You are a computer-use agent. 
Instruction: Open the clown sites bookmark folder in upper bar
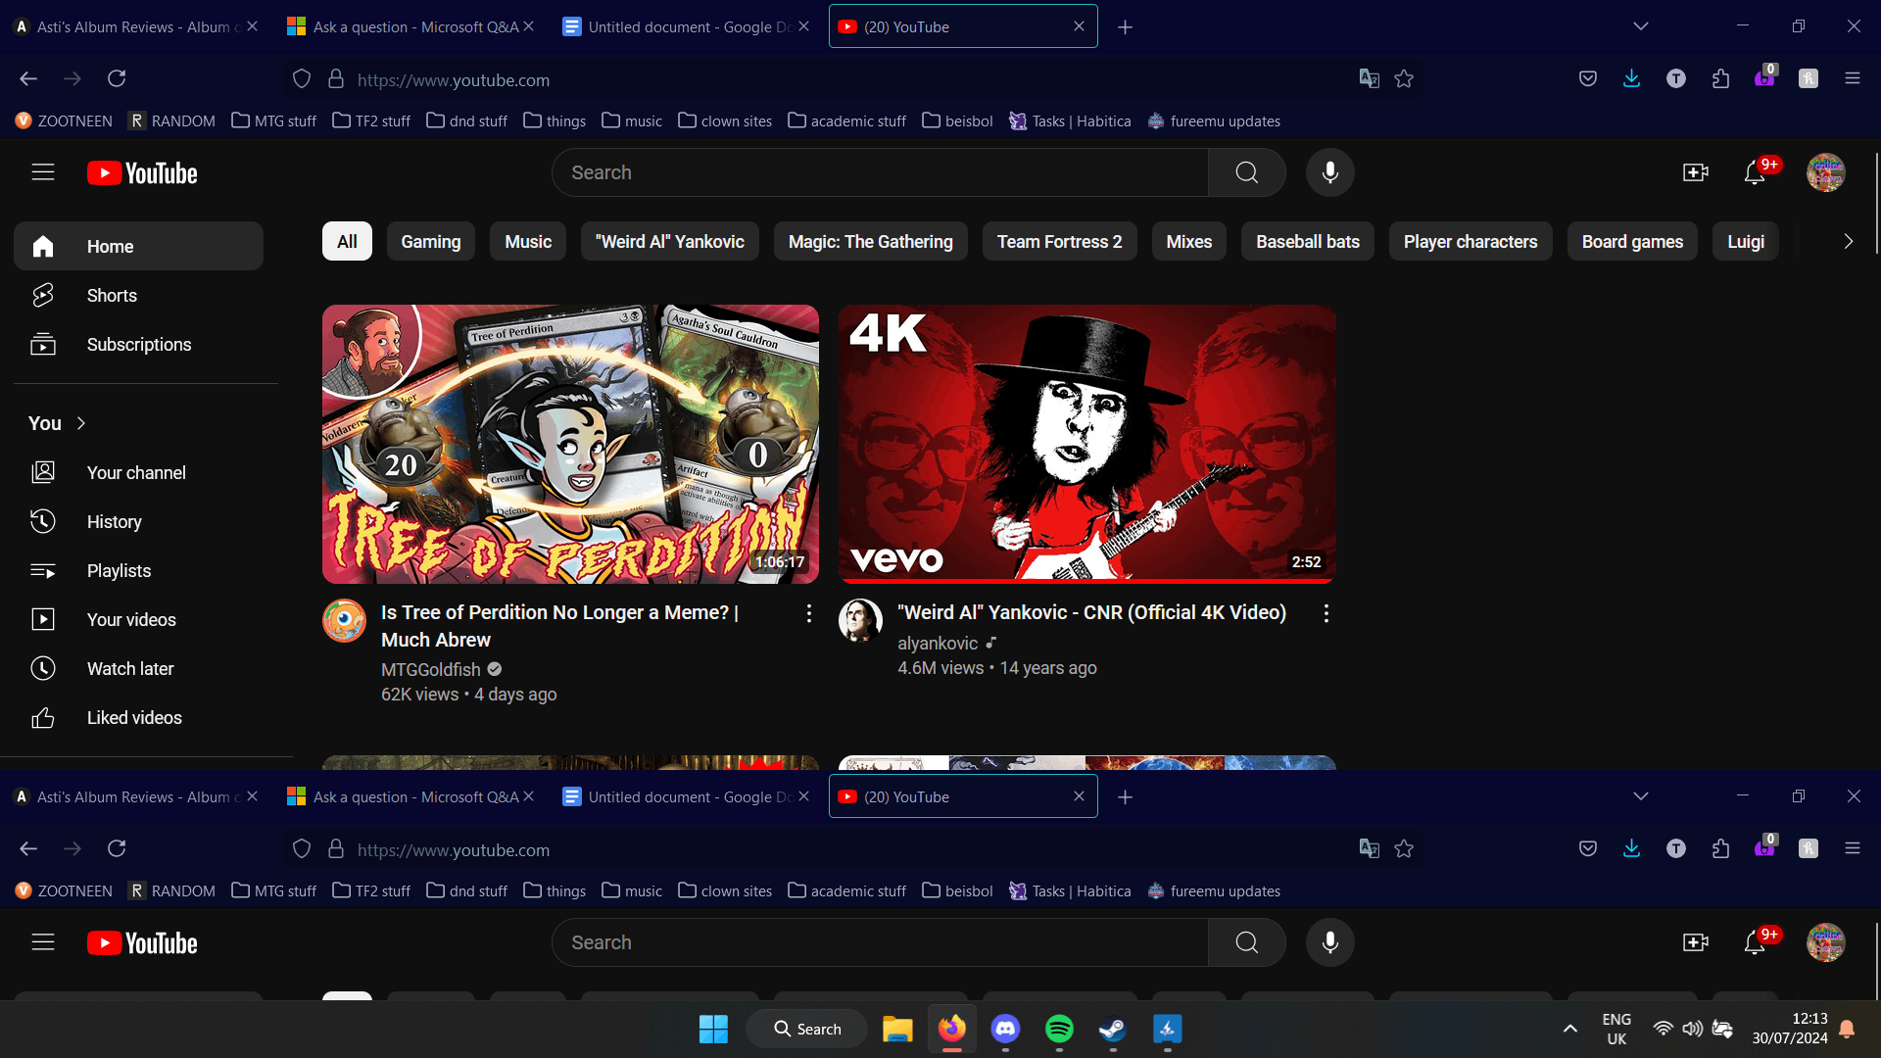click(725, 120)
